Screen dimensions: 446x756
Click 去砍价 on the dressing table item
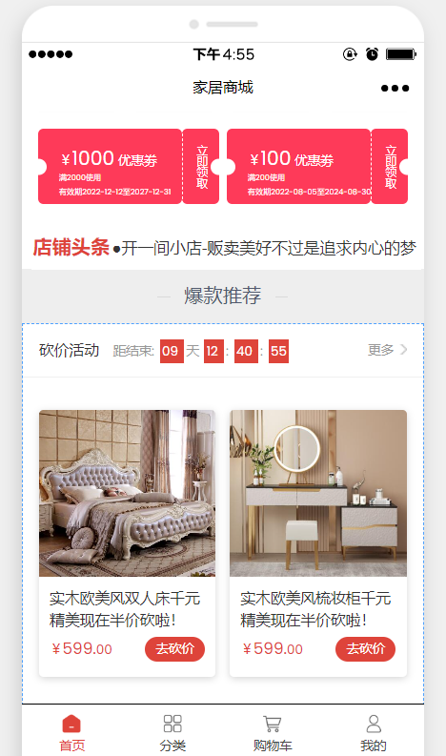click(x=366, y=649)
